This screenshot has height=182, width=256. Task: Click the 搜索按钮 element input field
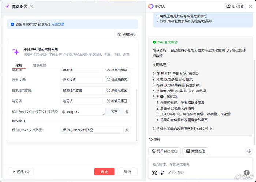[81, 80]
